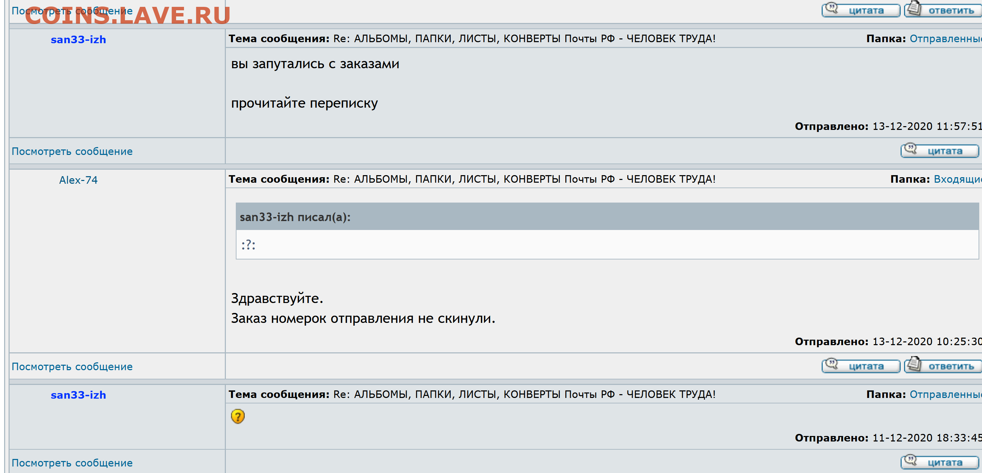View message link at page bottom
Image resolution: width=982 pixels, height=473 pixels.
tap(72, 463)
